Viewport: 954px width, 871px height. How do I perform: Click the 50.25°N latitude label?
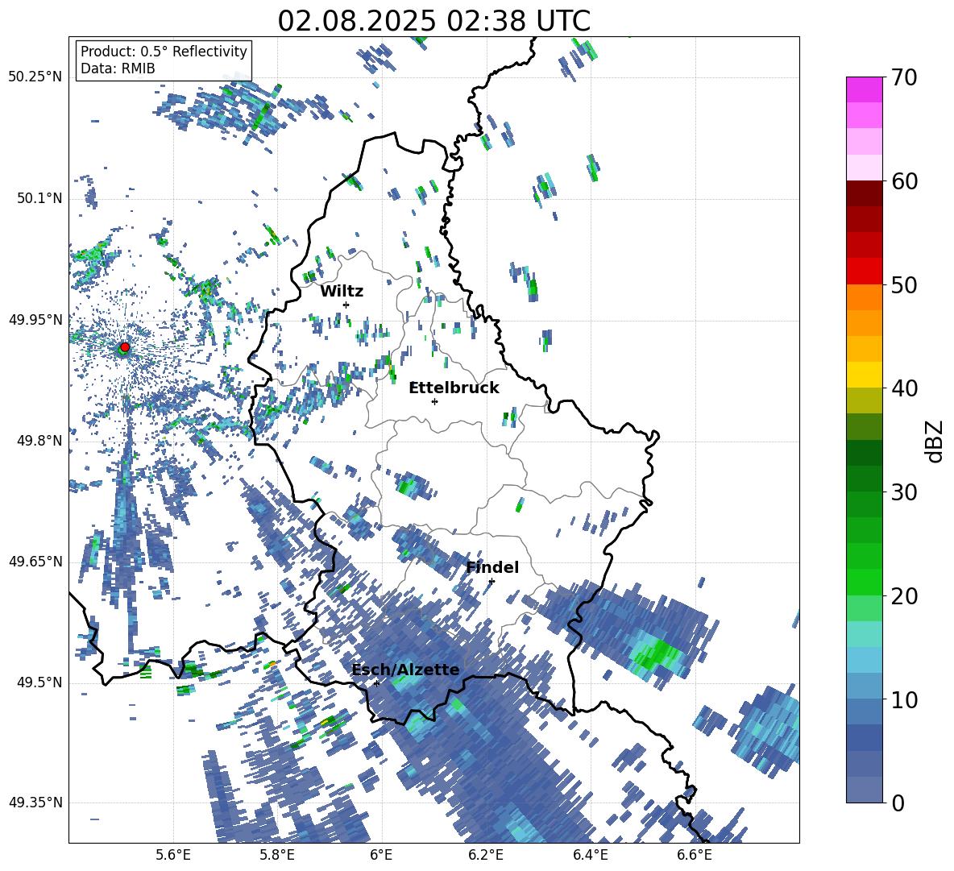coord(35,77)
